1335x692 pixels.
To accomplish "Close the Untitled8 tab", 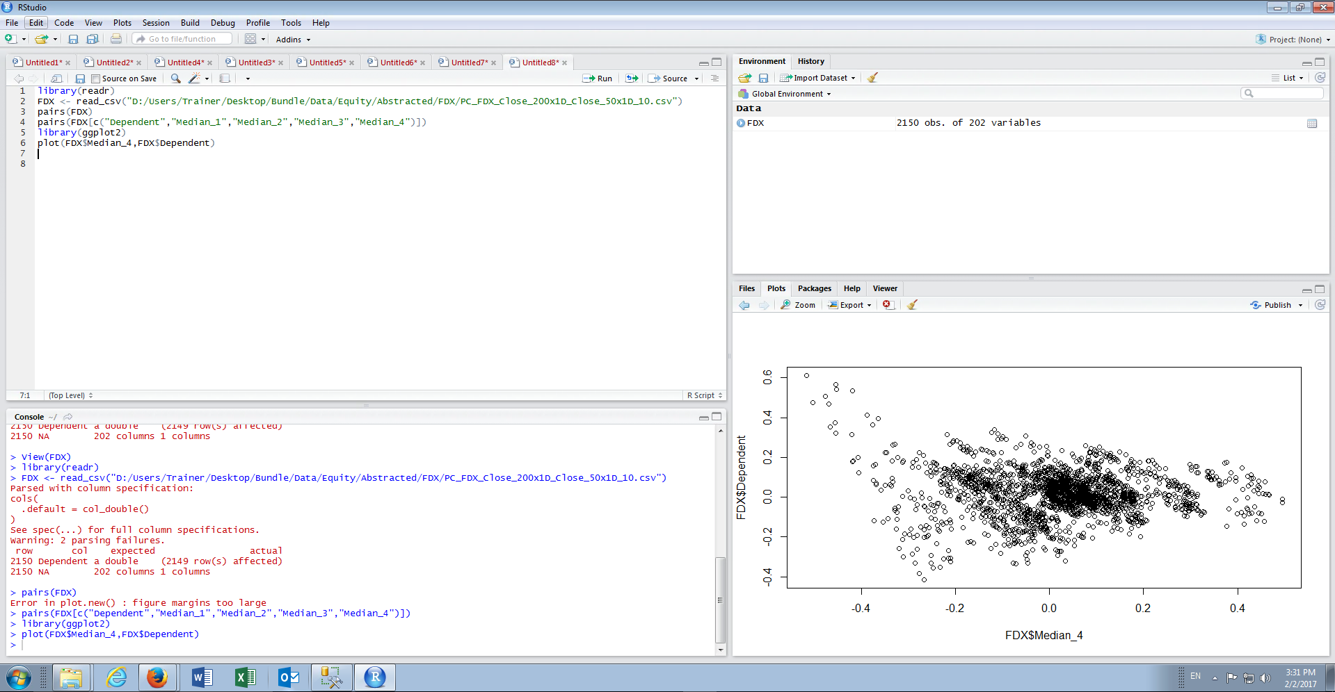I will pos(564,63).
